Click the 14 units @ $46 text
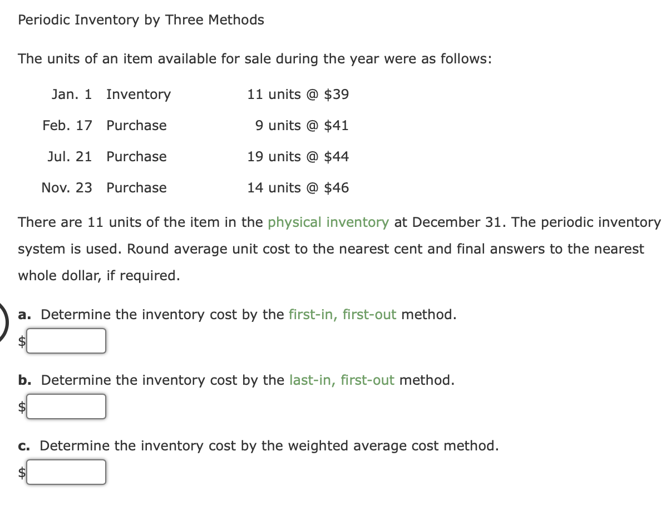Image resolution: width=671 pixels, height=516 pixels. (298, 187)
